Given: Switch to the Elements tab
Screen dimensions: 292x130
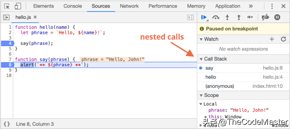Looking at the screenshot, I should pyautogui.click(x=43, y=6).
